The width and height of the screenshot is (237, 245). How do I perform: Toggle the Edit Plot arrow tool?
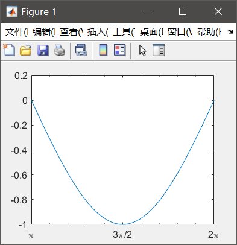[142, 50]
